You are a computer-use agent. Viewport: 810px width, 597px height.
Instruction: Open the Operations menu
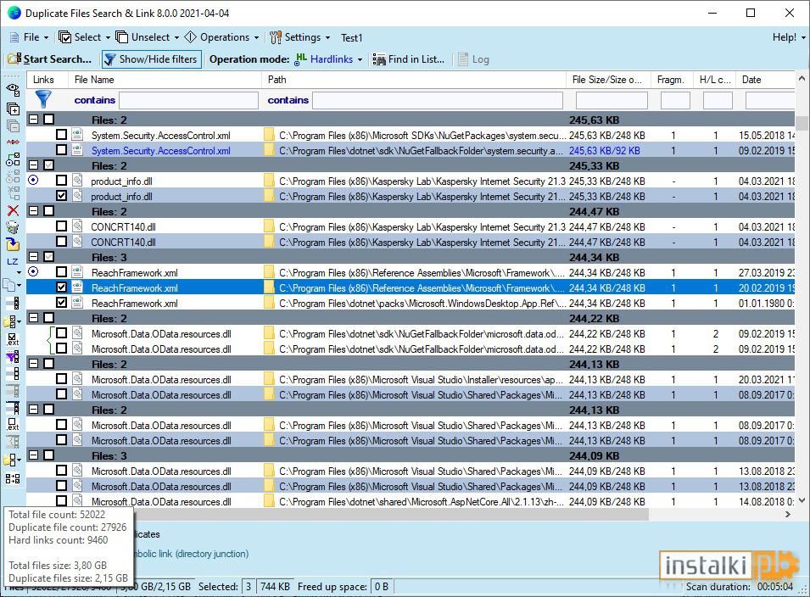pos(221,37)
